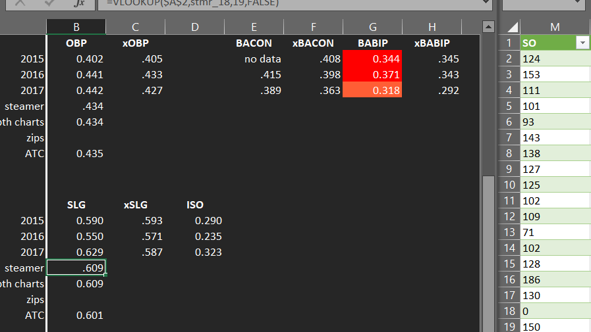
Task: Click the scroll up arrow button
Action: pyautogui.click(x=488, y=27)
